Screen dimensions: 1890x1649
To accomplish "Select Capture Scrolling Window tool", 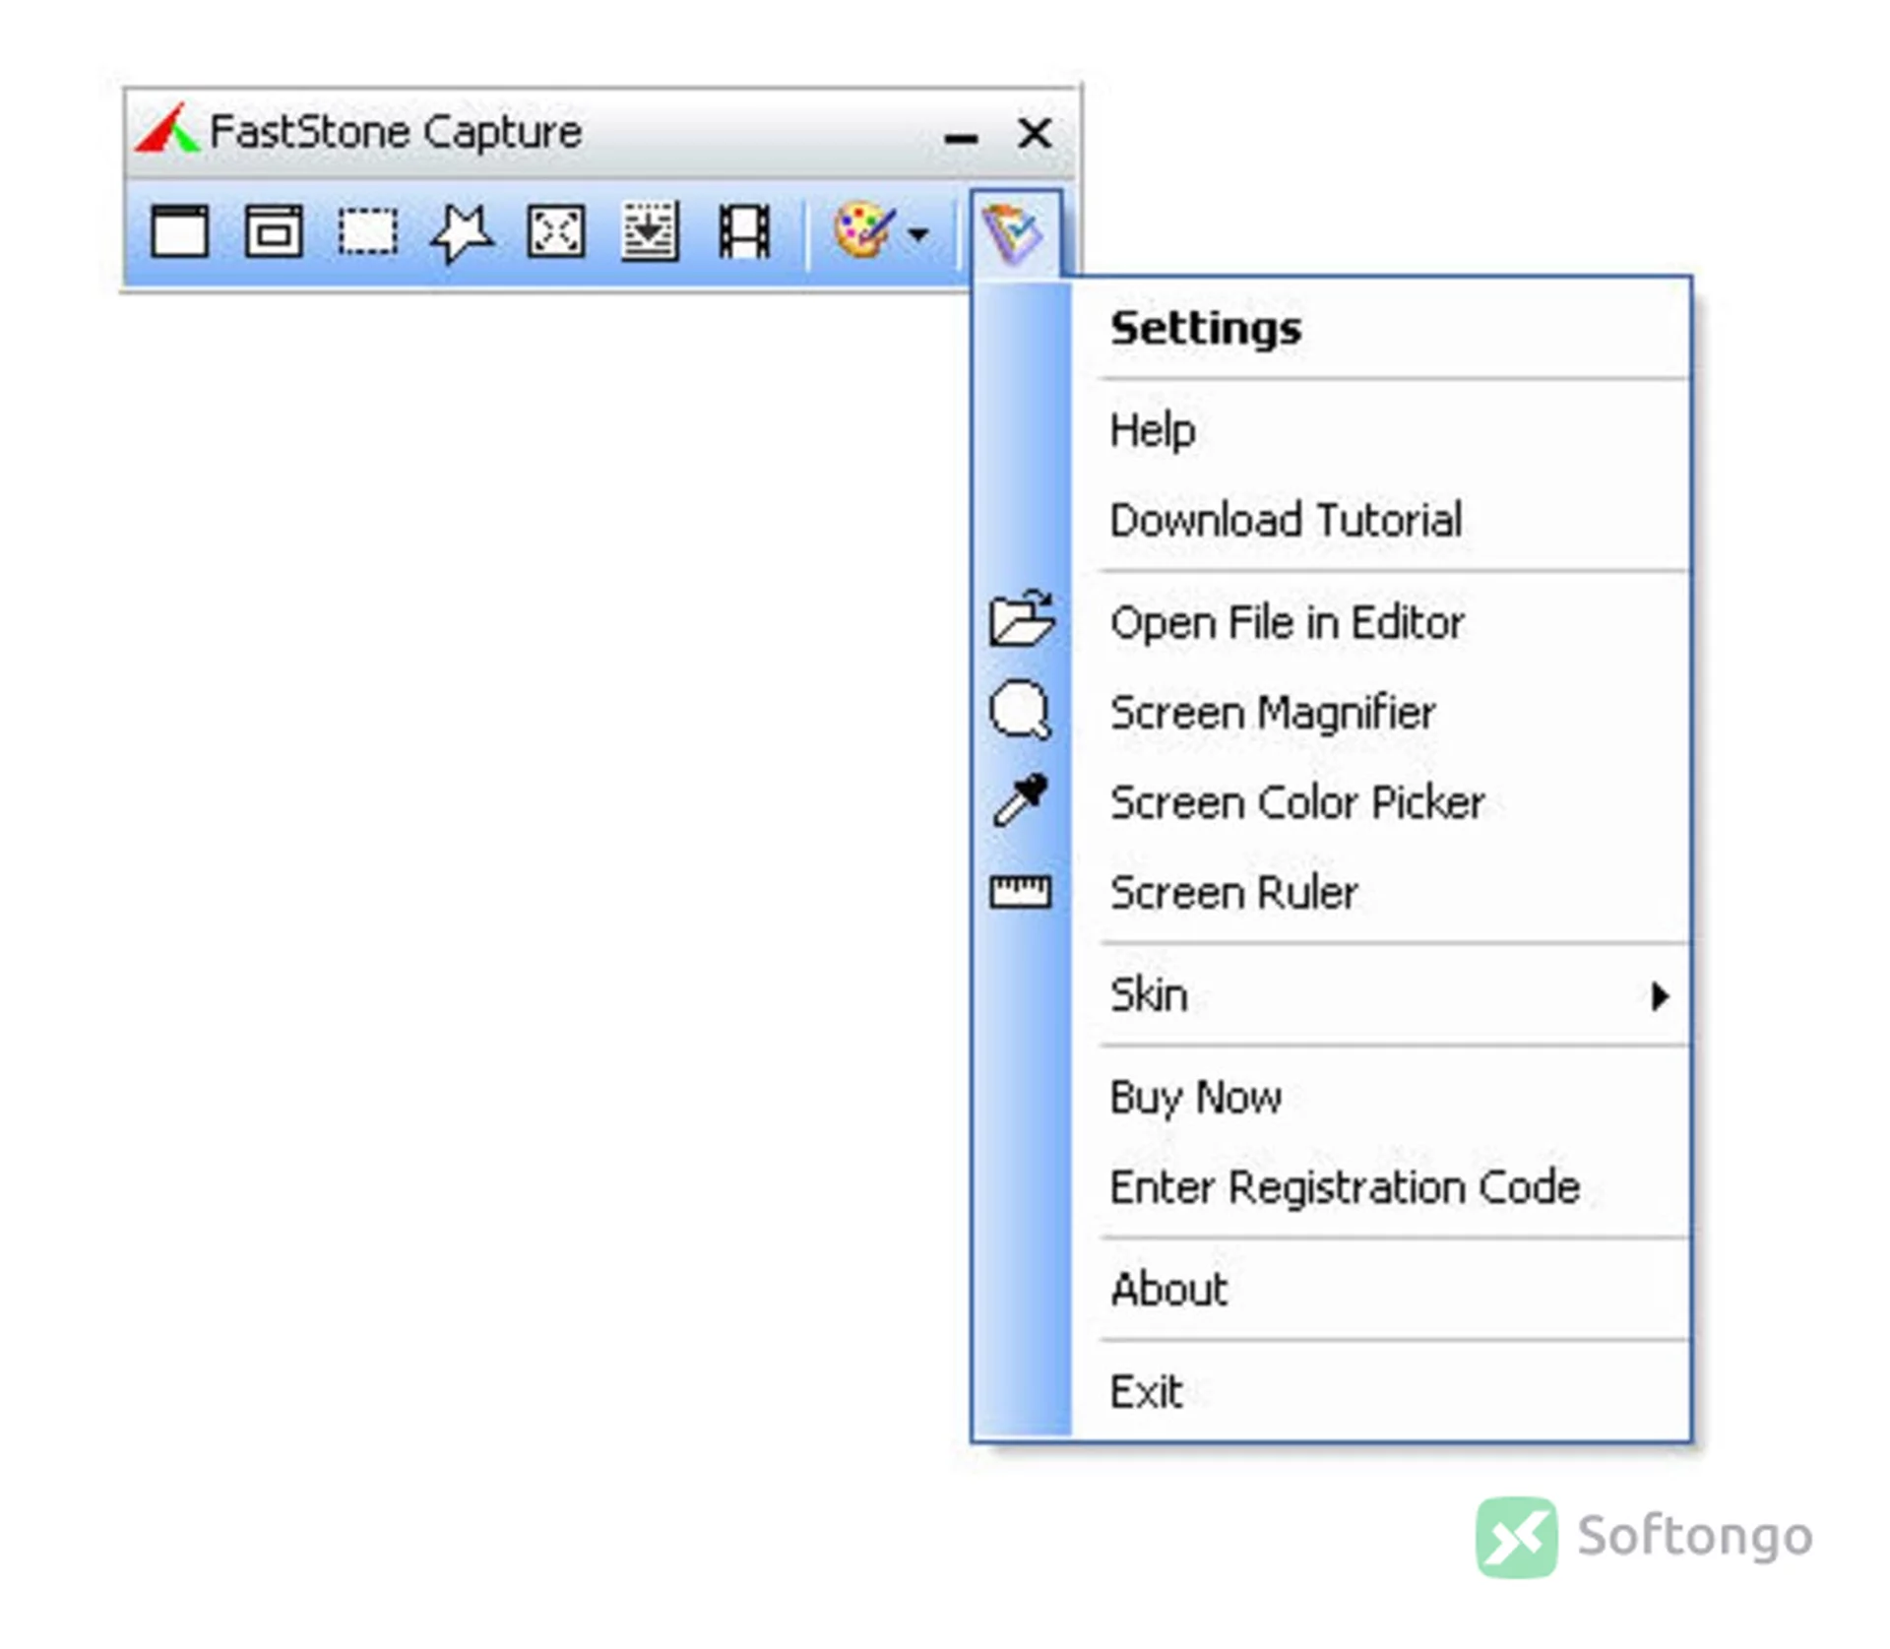I will tap(650, 231).
